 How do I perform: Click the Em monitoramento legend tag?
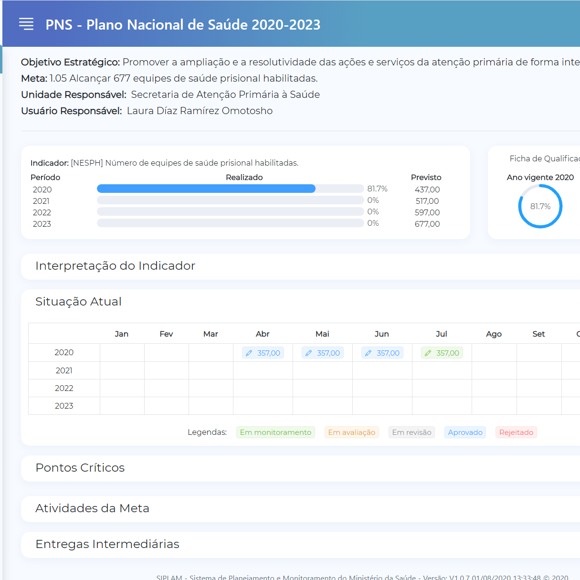275,432
